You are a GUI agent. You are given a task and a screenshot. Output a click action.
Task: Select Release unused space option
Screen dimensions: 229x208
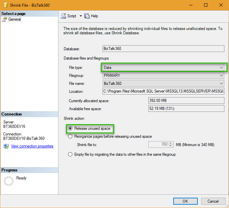tap(89, 128)
